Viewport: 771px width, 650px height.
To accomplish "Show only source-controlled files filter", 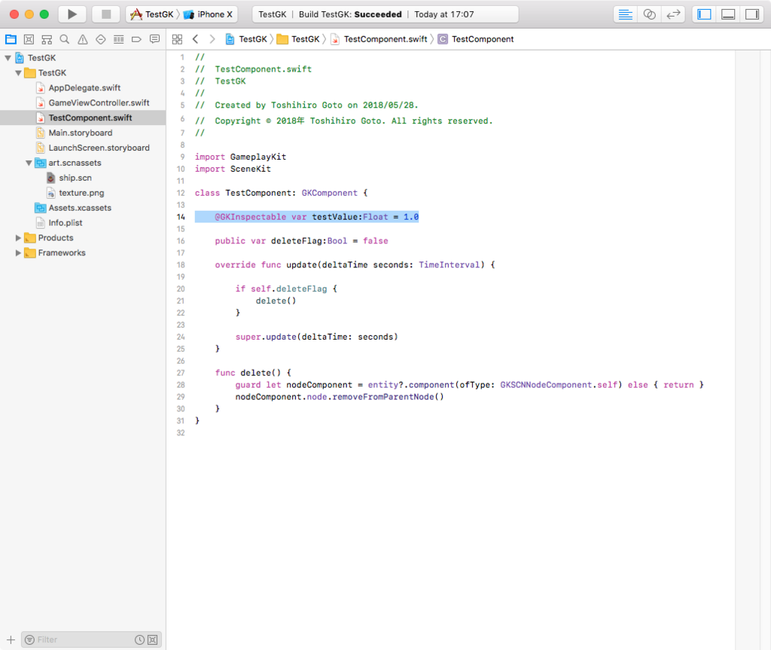I will coord(153,639).
